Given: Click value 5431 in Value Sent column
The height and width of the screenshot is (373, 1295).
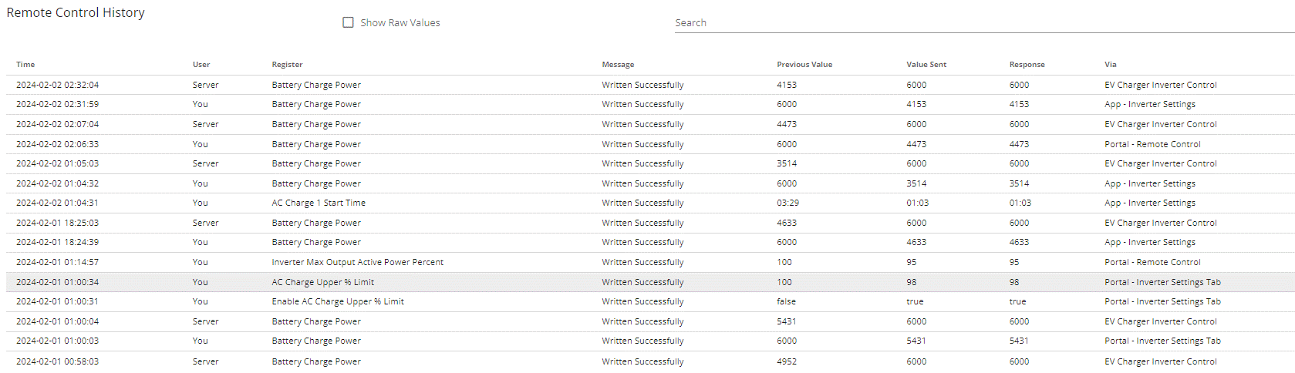Looking at the screenshot, I should [916, 341].
